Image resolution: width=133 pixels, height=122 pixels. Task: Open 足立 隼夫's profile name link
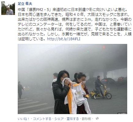coord(25,4)
